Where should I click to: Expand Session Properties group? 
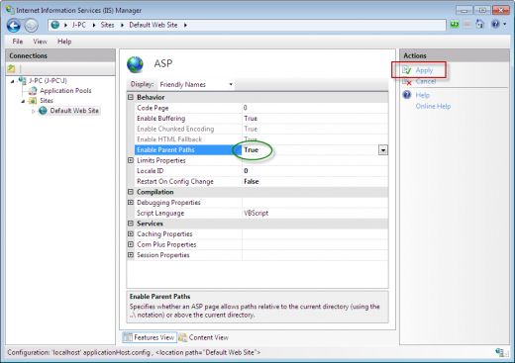(131, 255)
